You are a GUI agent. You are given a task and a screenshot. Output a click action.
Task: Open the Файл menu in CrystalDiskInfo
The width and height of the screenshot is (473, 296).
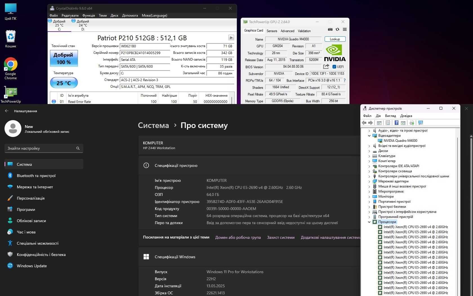tap(53, 16)
